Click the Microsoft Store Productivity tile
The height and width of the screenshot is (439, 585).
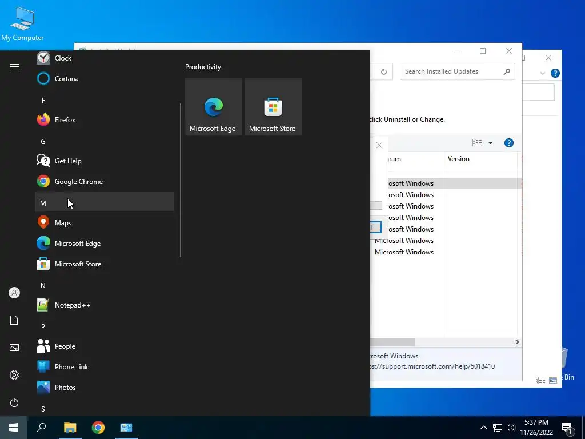[273, 107]
